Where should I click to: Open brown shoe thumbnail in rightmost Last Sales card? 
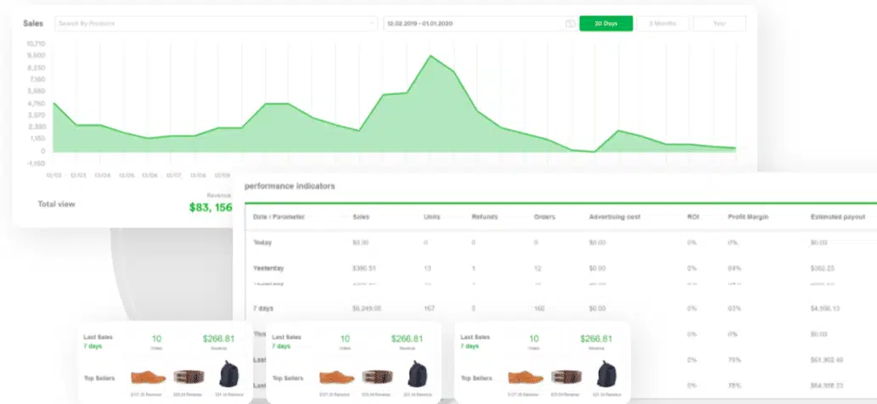click(x=526, y=377)
